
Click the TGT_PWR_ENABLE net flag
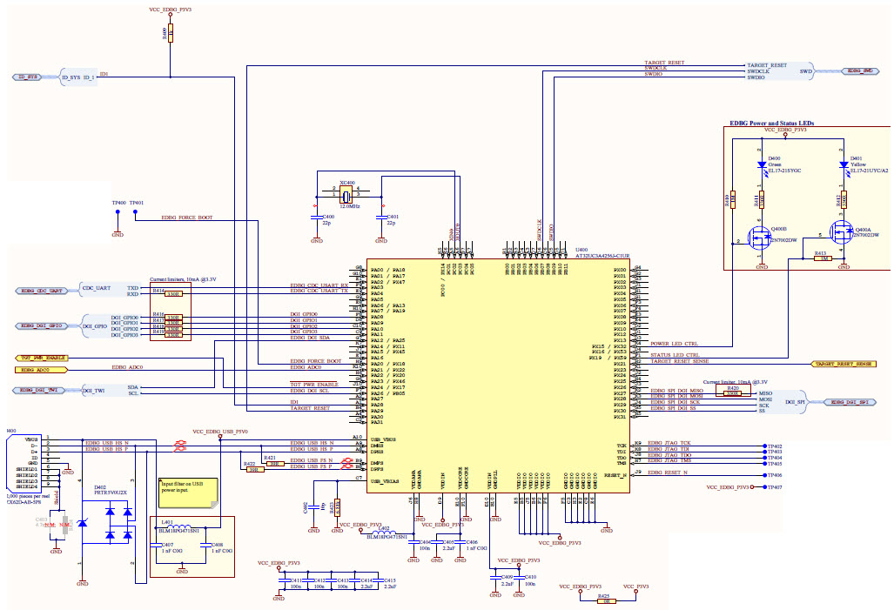(x=42, y=358)
